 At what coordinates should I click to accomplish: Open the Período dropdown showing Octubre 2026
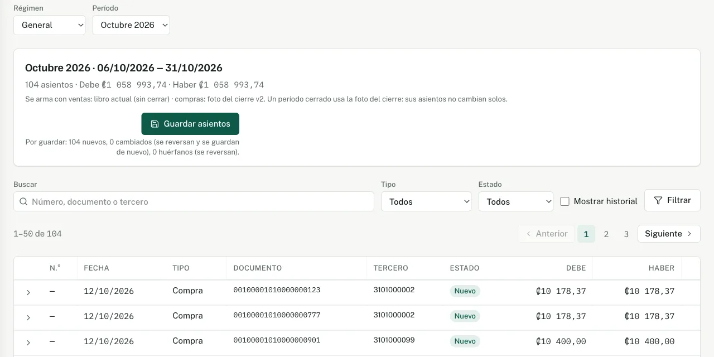click(x=131, y=25)
